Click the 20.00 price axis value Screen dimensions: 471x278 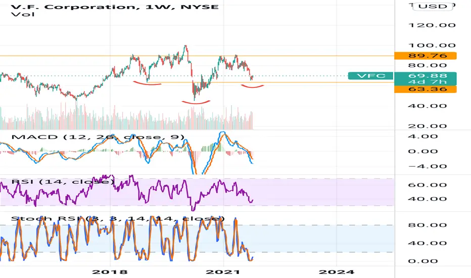click(x=428, y=126)
